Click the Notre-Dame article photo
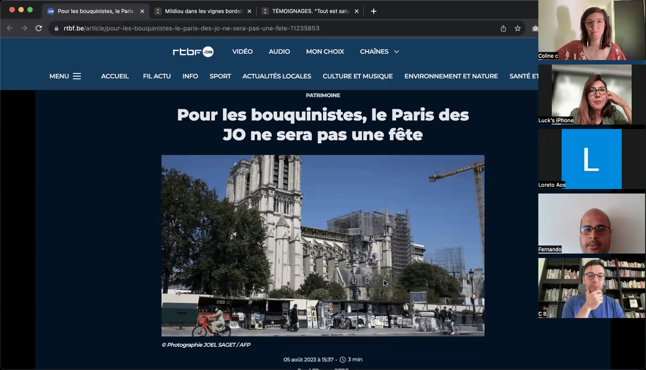The height and width of the screenshot is (370, 646). [x=323, y=245]
